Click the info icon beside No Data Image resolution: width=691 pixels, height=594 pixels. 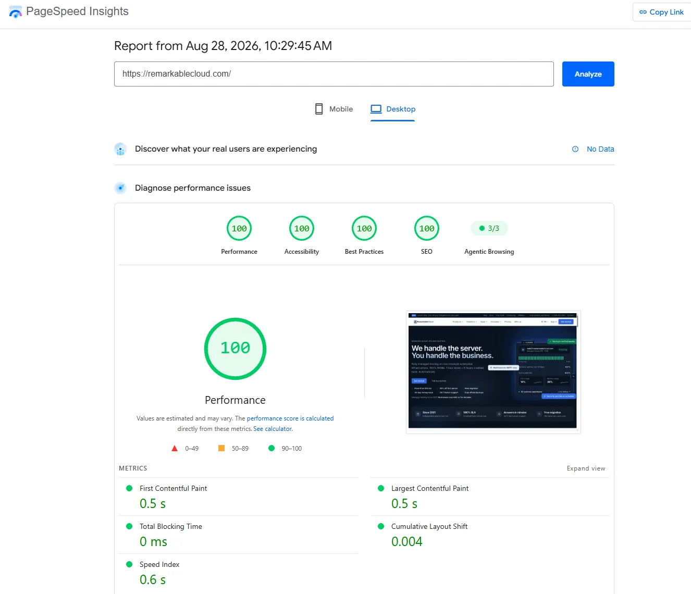click(x=575, y=149)
